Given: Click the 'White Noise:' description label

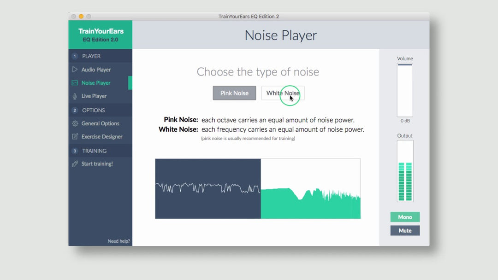Looking at the screenshot, I should click(x=178, y=129).
